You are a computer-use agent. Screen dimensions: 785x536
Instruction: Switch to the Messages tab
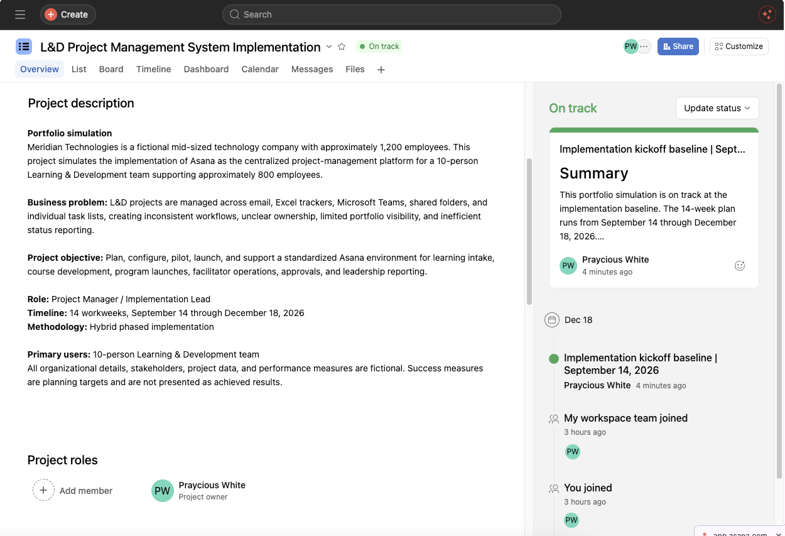312,69
